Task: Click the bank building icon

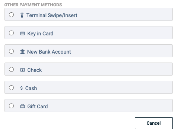Action: point(22,52)
